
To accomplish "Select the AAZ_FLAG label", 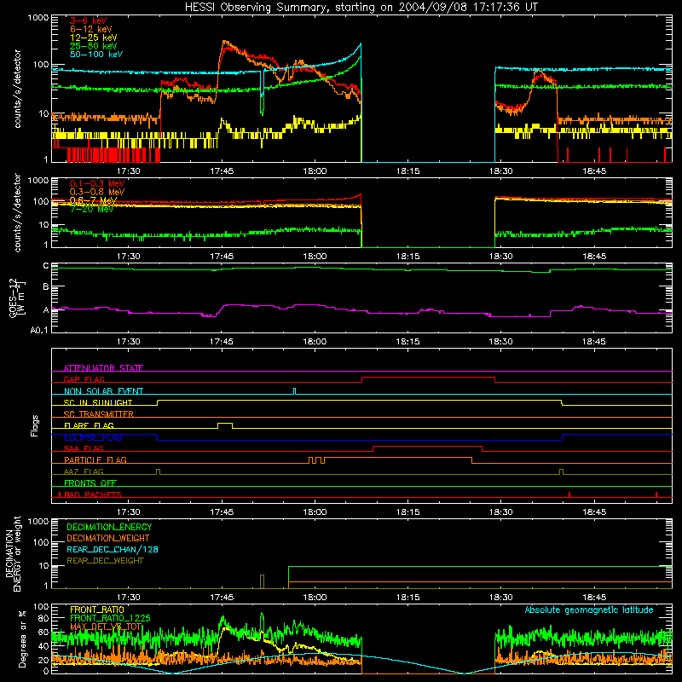I will [84, 471].
